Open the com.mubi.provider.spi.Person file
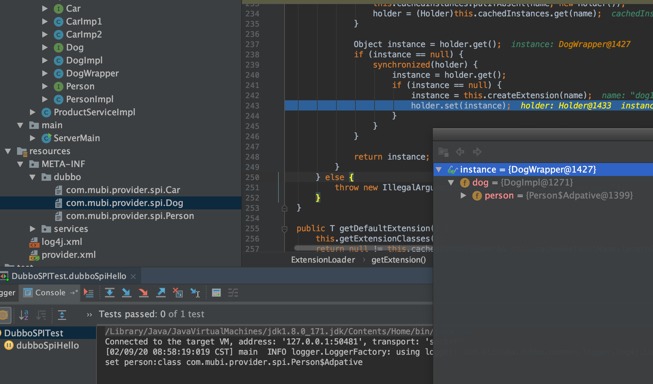Screen dimensions: 653x384 click(130, 216)
